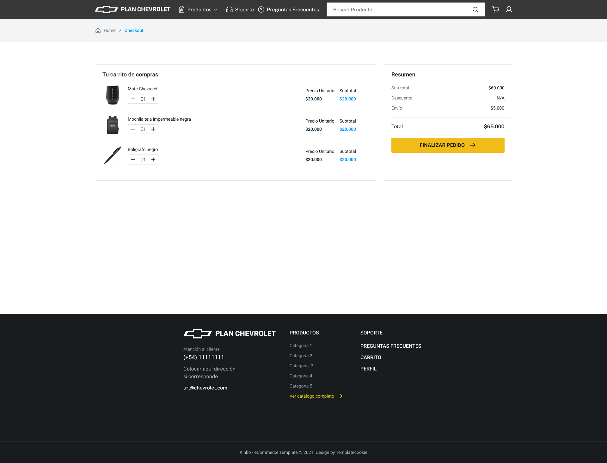Click the Mochila backpack product thumbnail
Image resolution: width=607 pixels, height=463 pixels.
pyautogui.click(x=113, y=125)
